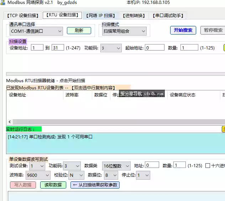Open the 扫描常用组合 scan mode dropdown
The image size is (225, 201).
pyautogui.click(x=124, y=31)
